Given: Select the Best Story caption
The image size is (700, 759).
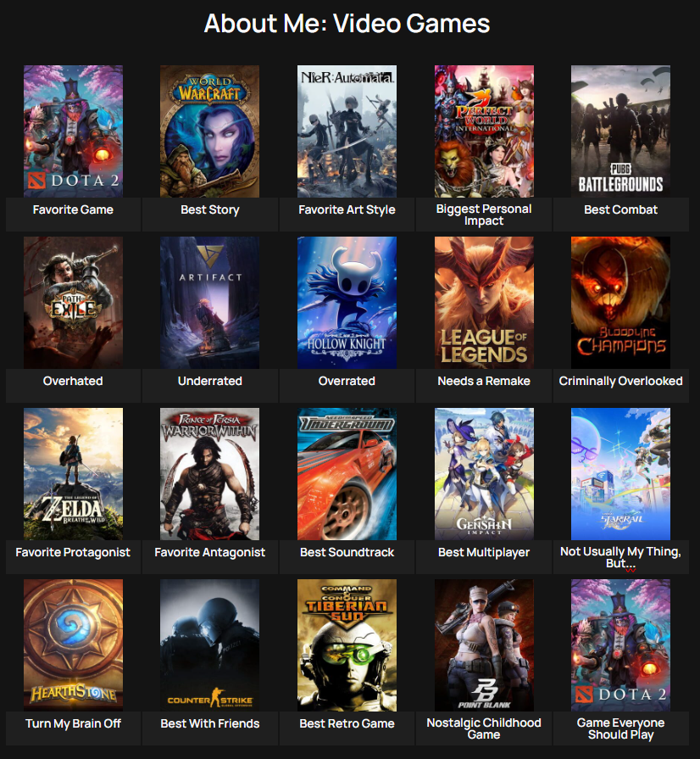Looking at the screenshot, I should [x=209, y=209].
